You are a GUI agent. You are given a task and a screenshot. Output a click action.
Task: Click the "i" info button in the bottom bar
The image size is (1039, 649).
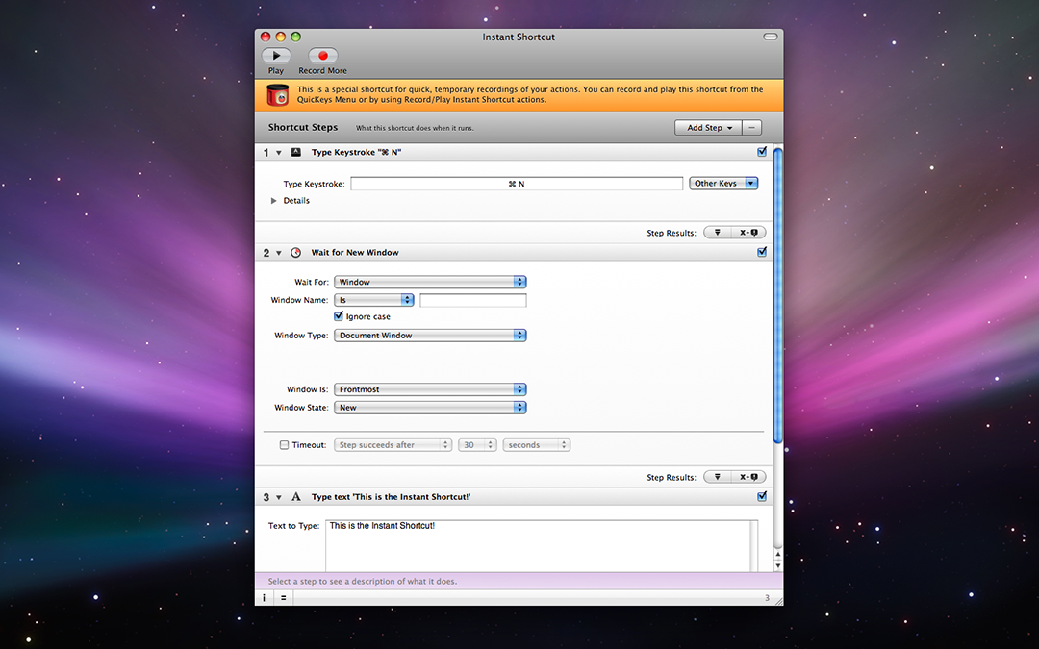[264, 598]
